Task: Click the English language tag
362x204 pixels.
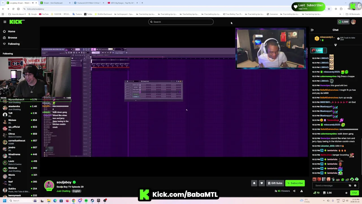Action: [x=76, y=191]
